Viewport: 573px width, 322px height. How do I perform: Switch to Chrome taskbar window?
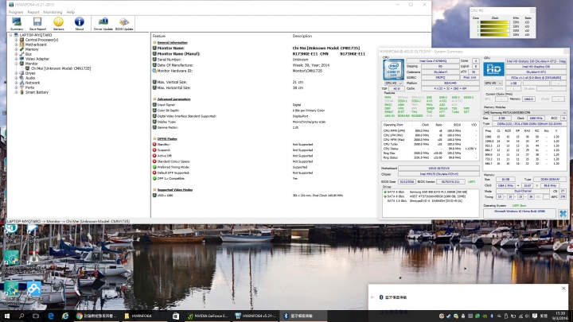pos(96,316)
